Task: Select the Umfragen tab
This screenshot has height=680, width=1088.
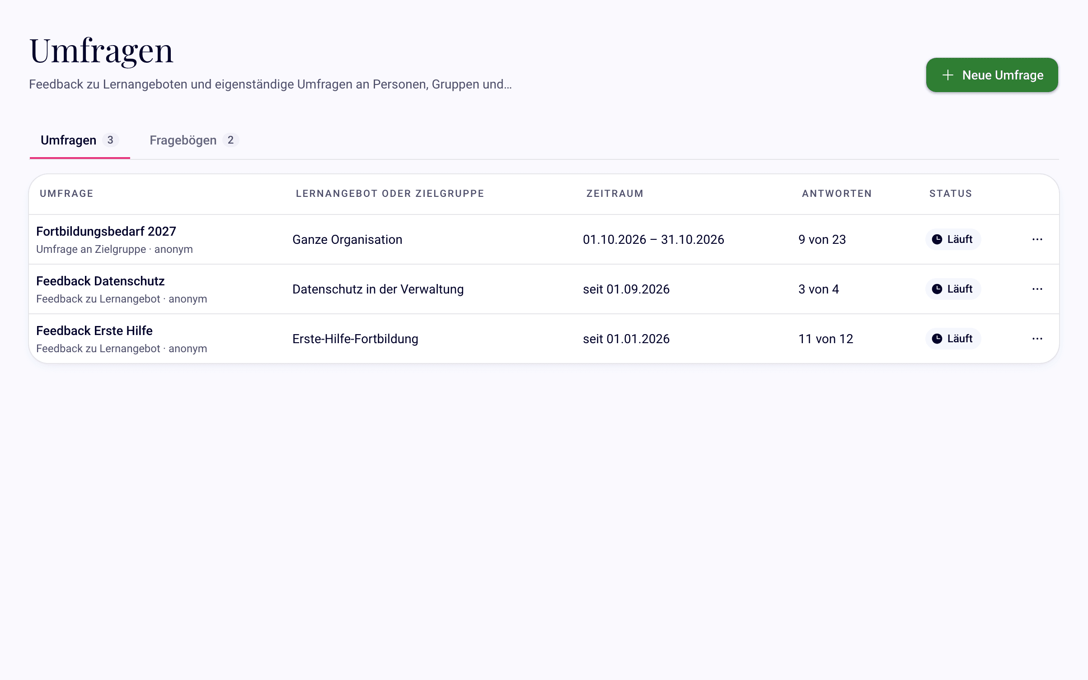Action: point(80,140)
